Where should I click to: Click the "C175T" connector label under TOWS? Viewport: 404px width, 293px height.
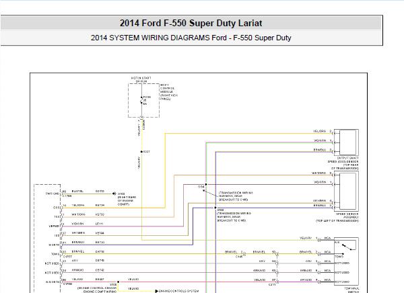coord(67,257)
